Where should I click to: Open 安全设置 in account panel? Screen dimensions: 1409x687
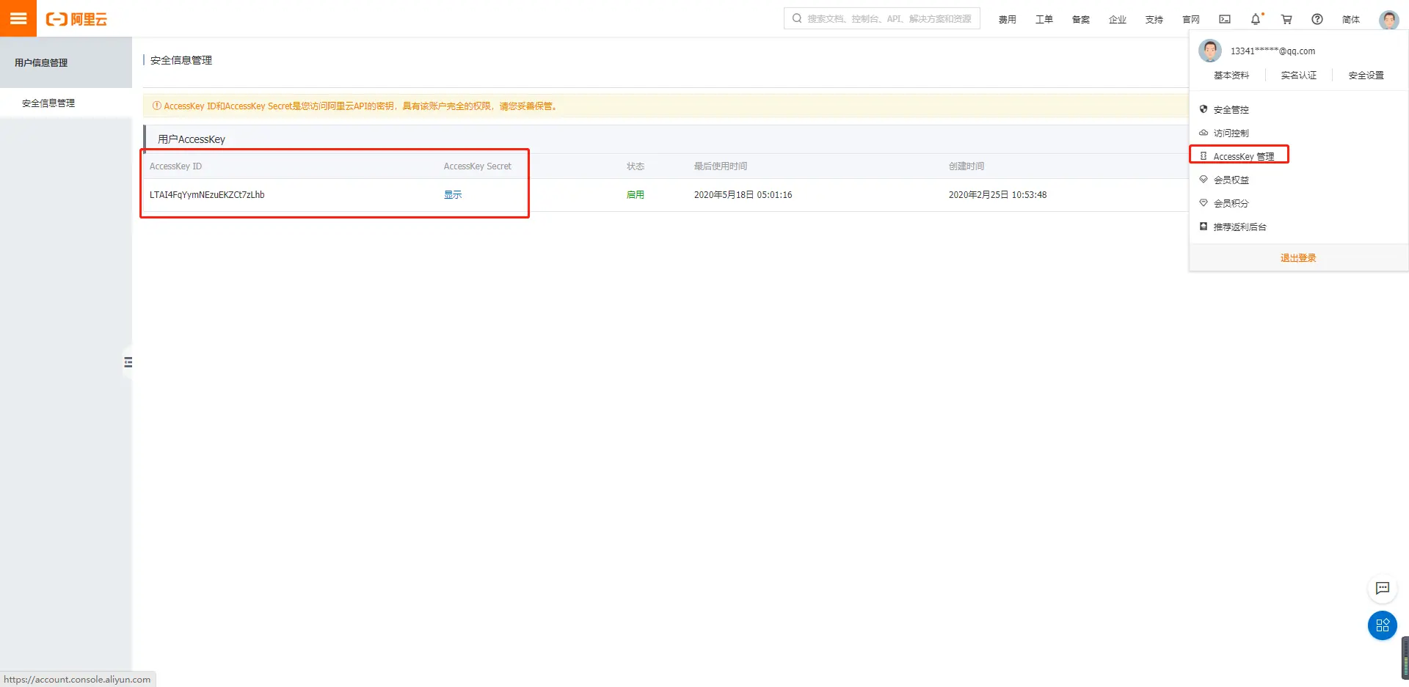coord(1366,76)
